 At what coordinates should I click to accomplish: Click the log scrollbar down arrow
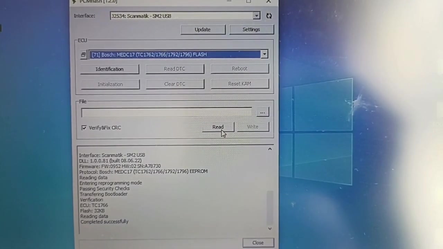pos(270,229)
